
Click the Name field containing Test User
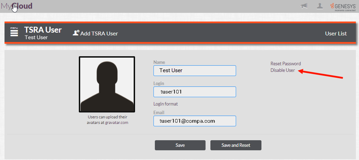click(x=194, y=70)
